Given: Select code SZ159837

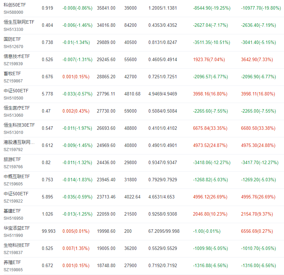Looking at the screenshot, I should click(x=13, y=253).
